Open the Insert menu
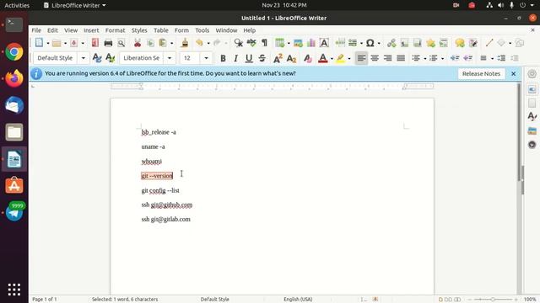Viewport: 540px width, 303px height. pyautogui.click(x=91, y=30)
